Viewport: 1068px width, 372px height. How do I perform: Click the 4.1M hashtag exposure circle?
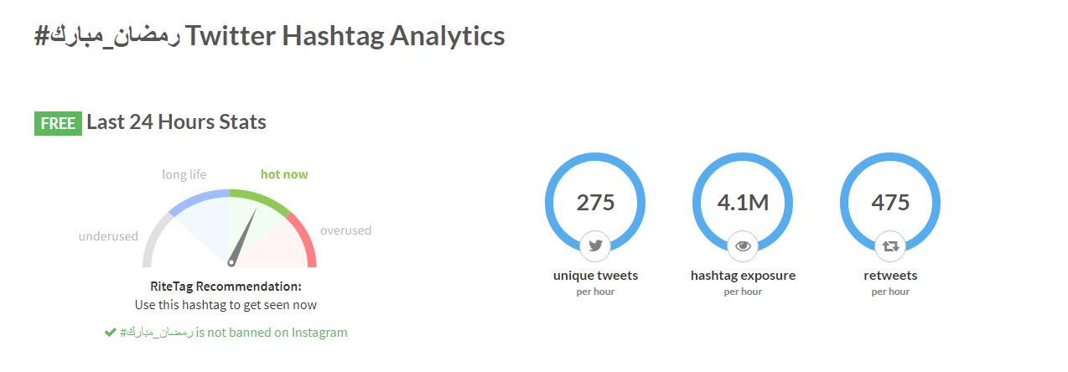pyautogui.click(x=743, y=202)
